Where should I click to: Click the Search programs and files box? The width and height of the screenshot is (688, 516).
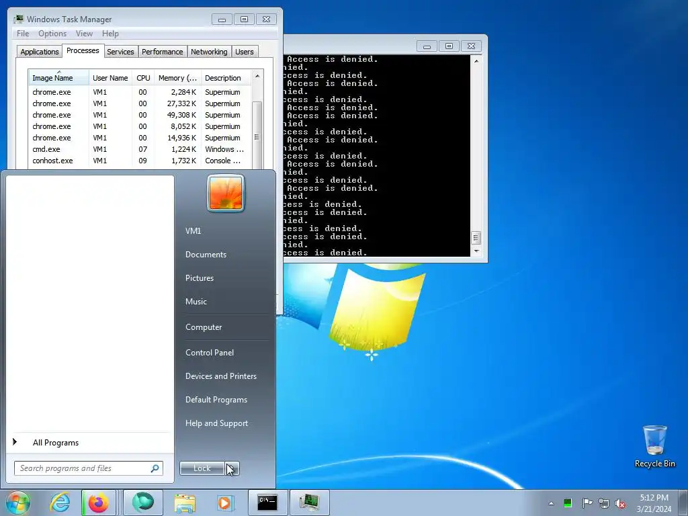(88, 468)
